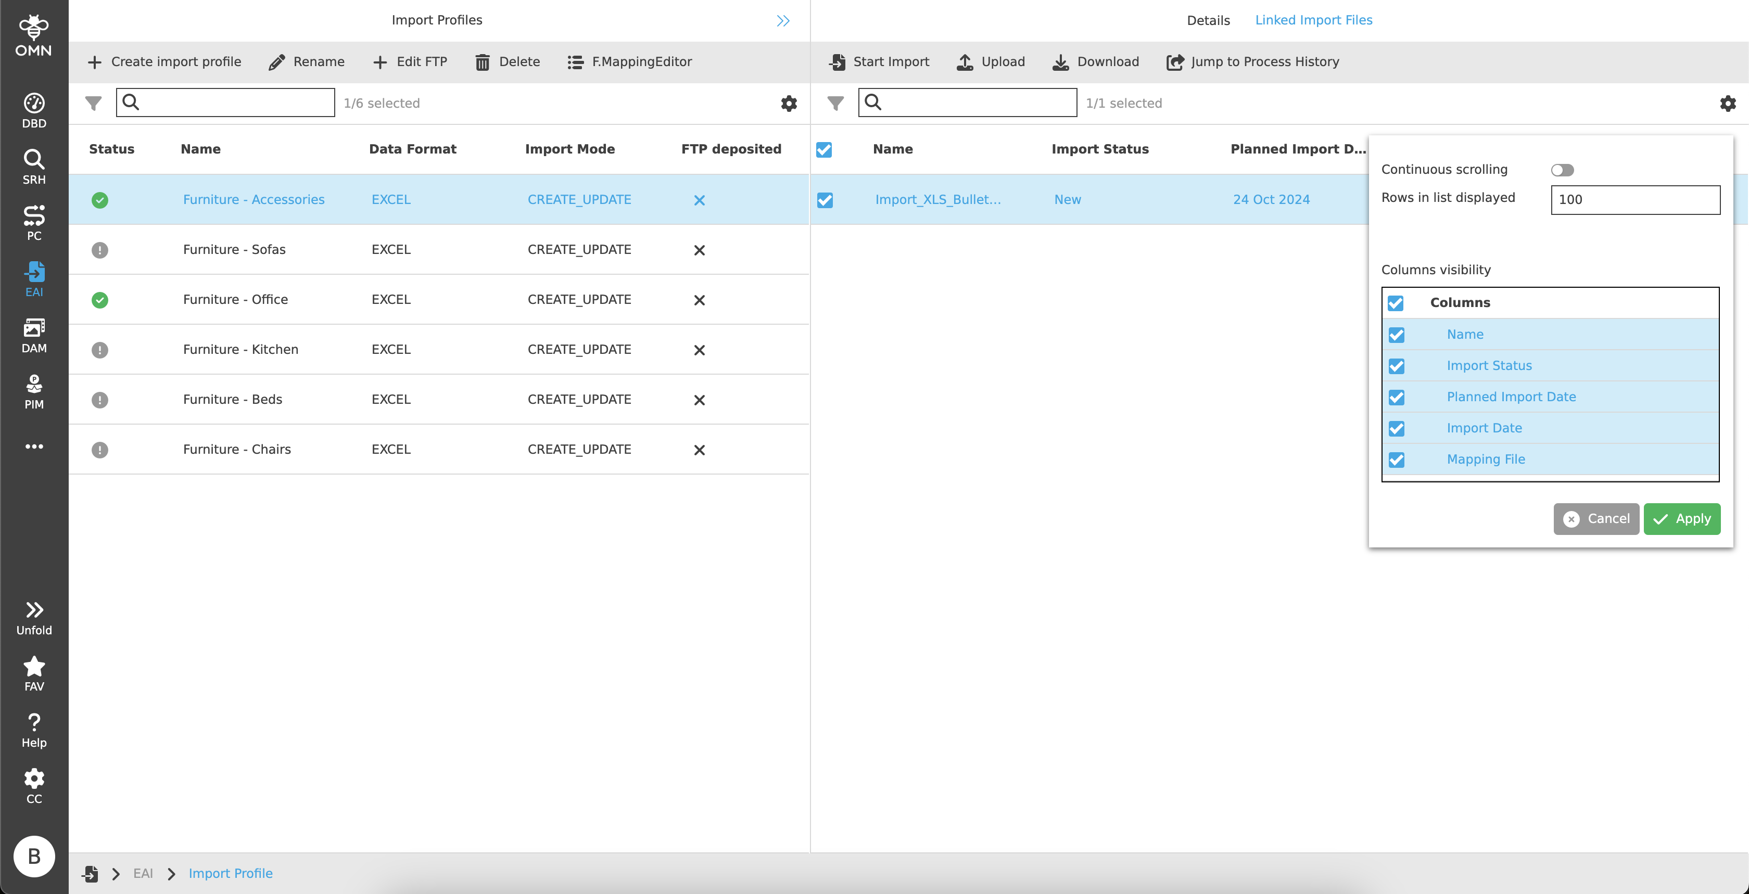The width and height of the screenshot is (1749, 894).
Task: Click the settings gear above the profiles table
Action: tap(788, 104)
